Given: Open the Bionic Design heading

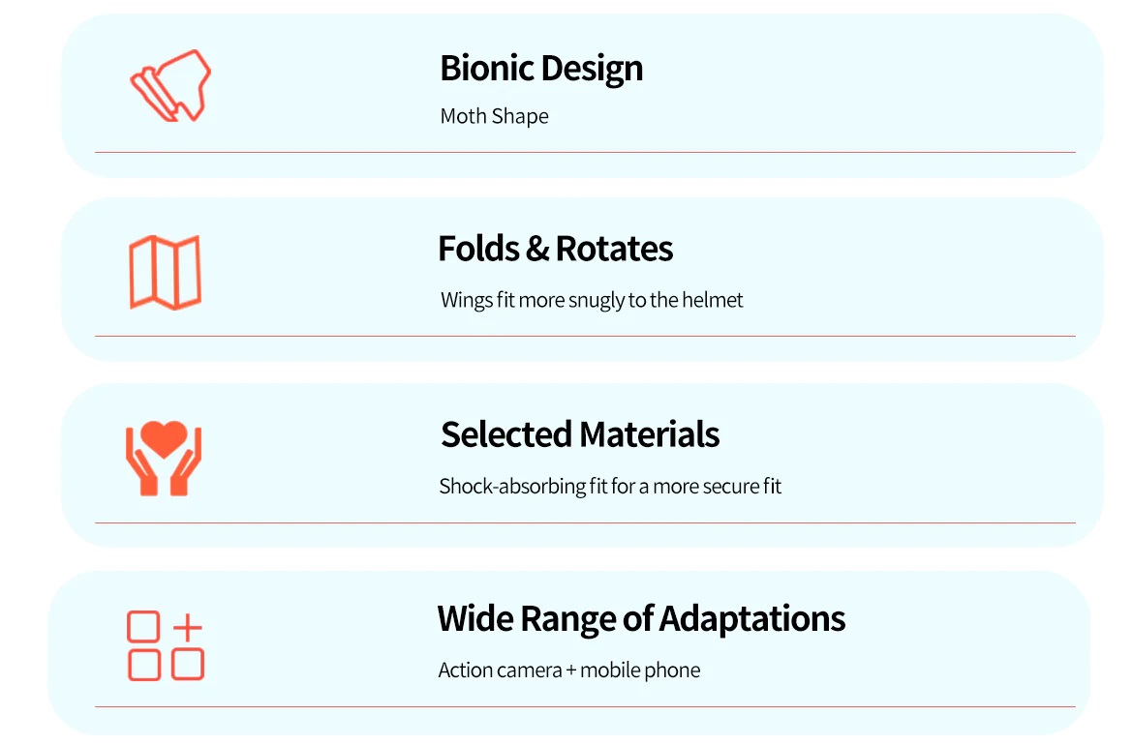Looking at the screenshot, I should [x=541, y=69].
